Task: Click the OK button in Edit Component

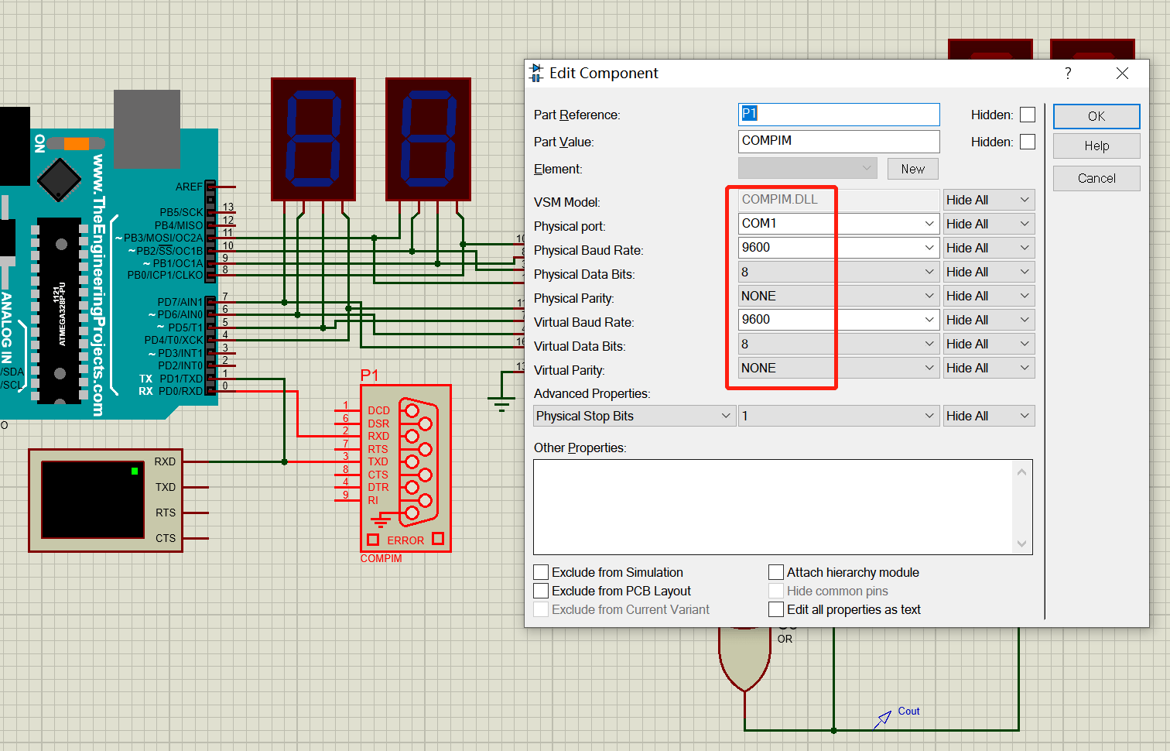Action: coord(1096,116)
